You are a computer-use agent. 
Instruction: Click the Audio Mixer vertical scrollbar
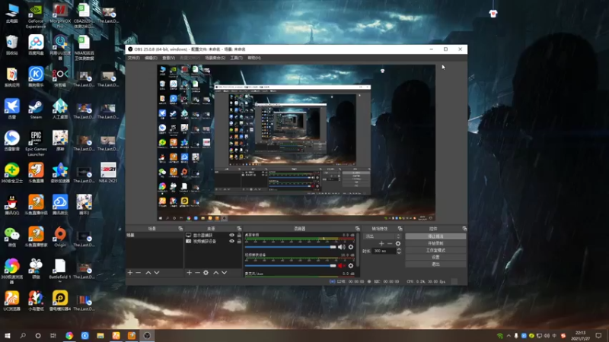(357, 250)
